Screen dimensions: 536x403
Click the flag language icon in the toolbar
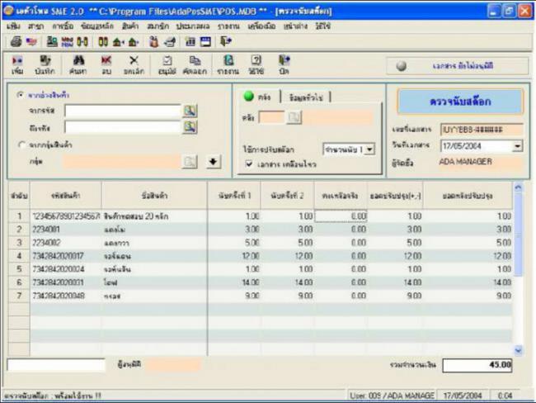pos(31,42)
